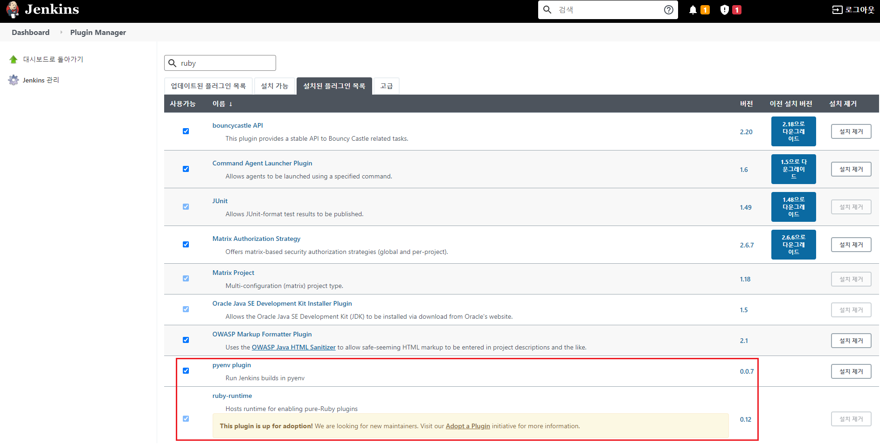Image resolution: width=880 pixels, height=445 pixels.
Task: Open the bouncycastle API plugin link
Action: [x=237, y=125]
